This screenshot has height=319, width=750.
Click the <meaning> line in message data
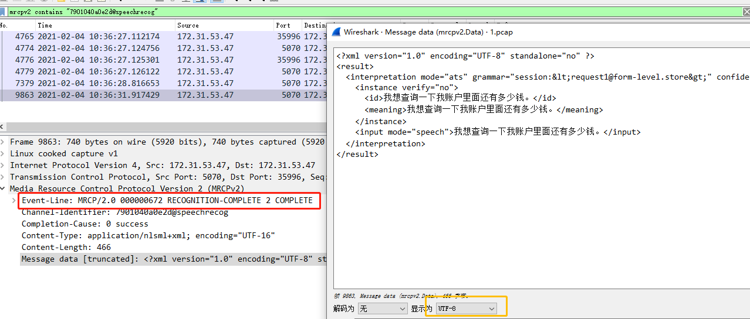484,109
